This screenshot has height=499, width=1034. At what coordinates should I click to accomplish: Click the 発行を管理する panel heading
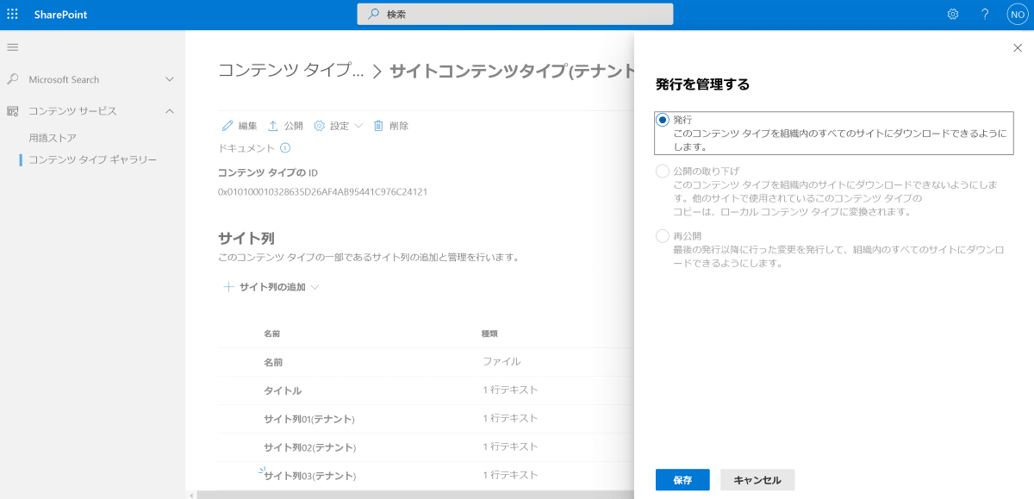[x=702, y=84]
